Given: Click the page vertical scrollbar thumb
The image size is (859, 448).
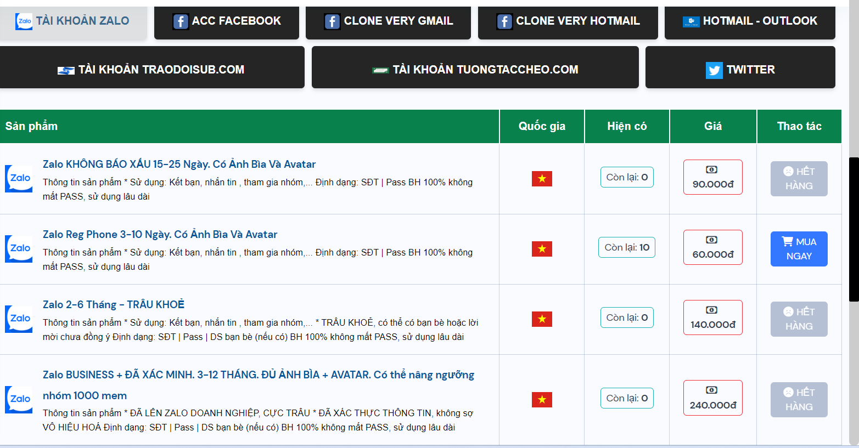Looking at the screenshot, I should click(854, 229).
